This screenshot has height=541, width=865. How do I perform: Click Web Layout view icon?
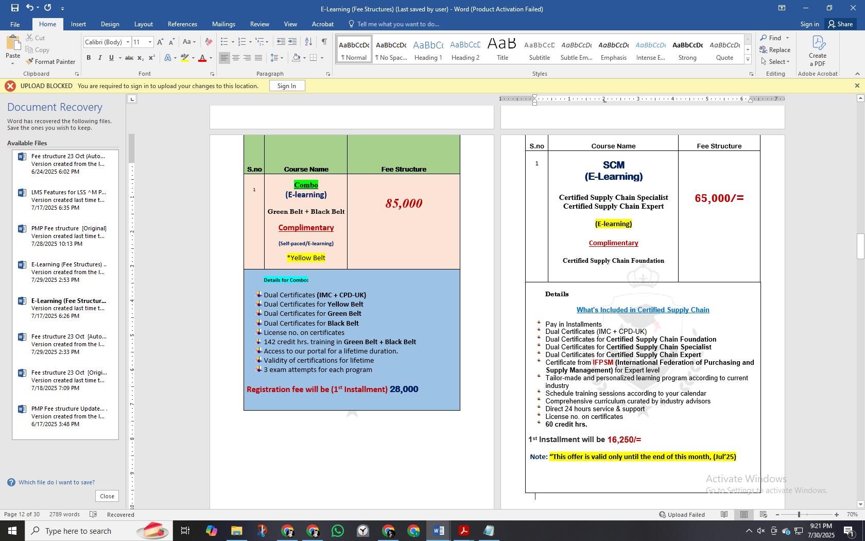click(764, 515)
